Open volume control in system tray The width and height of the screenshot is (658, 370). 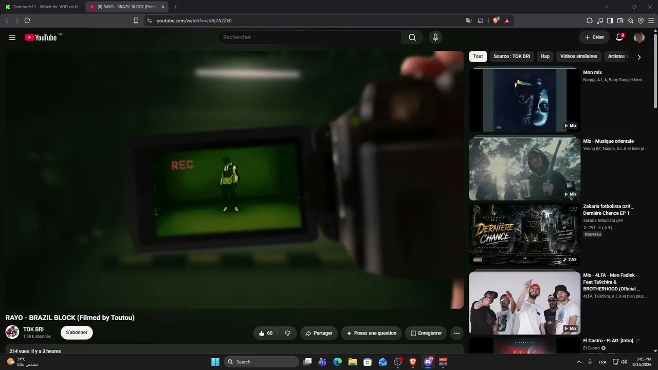tap(624, 362)
